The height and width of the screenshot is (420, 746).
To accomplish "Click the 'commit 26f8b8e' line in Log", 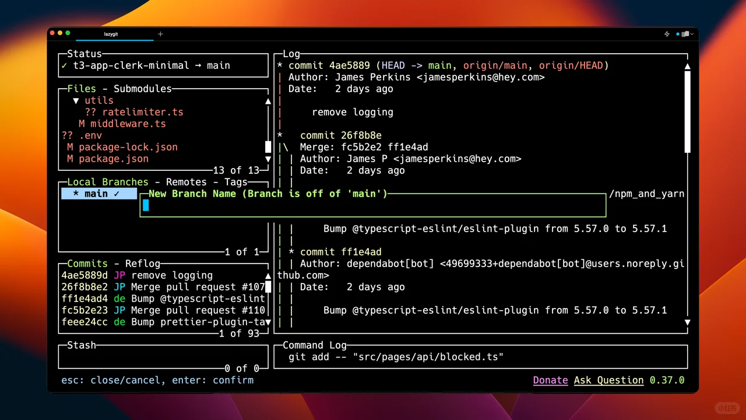I will pos(341,135).
